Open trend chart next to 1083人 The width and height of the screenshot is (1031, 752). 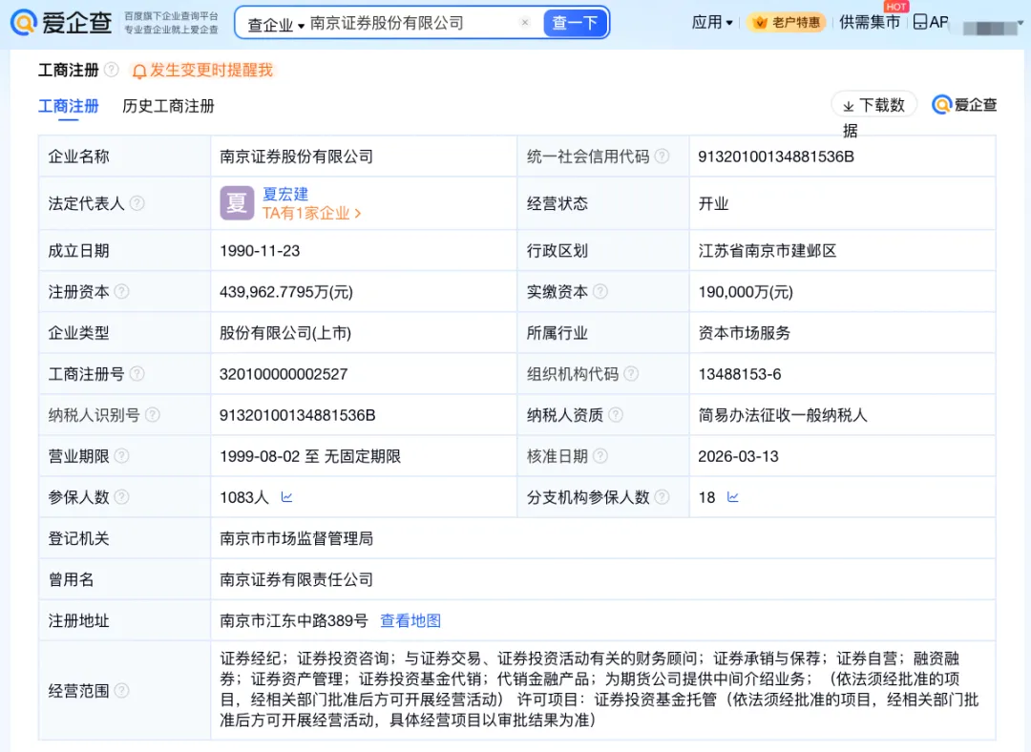[286, 497]
